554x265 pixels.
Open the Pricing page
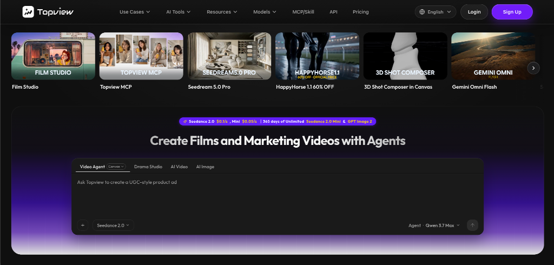pos(361,12)
